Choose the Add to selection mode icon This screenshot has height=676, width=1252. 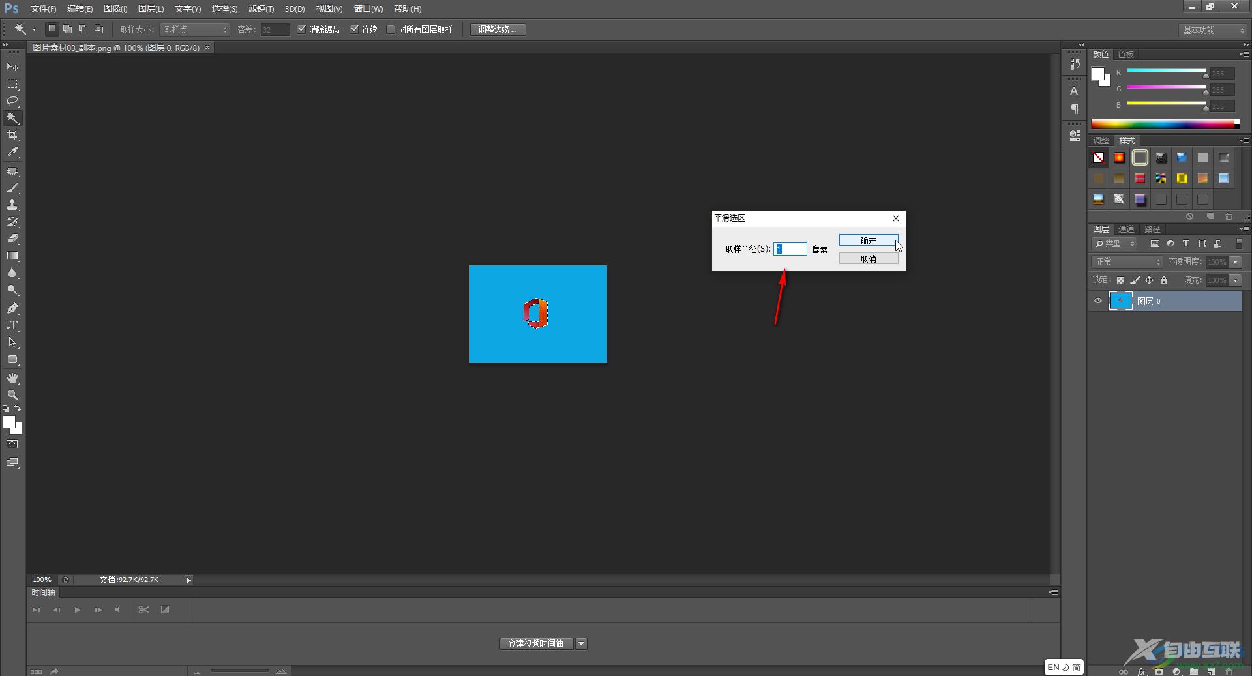67,29
